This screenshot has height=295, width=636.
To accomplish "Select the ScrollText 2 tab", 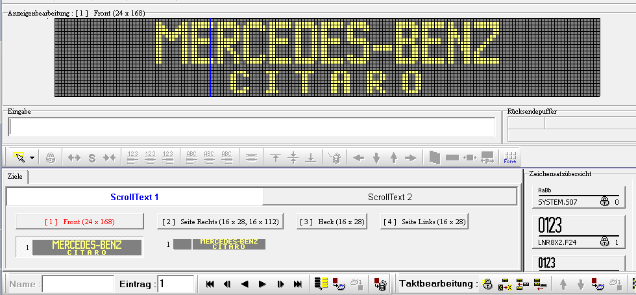I will point(390,198).
